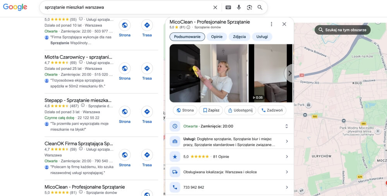This screenshot has height=196, width=387.
Task: Open the Google logo homepage link
Action: click(15, 7)
